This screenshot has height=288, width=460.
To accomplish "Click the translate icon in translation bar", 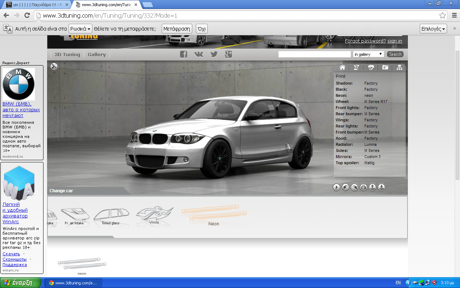I will [x=8, y=29].
